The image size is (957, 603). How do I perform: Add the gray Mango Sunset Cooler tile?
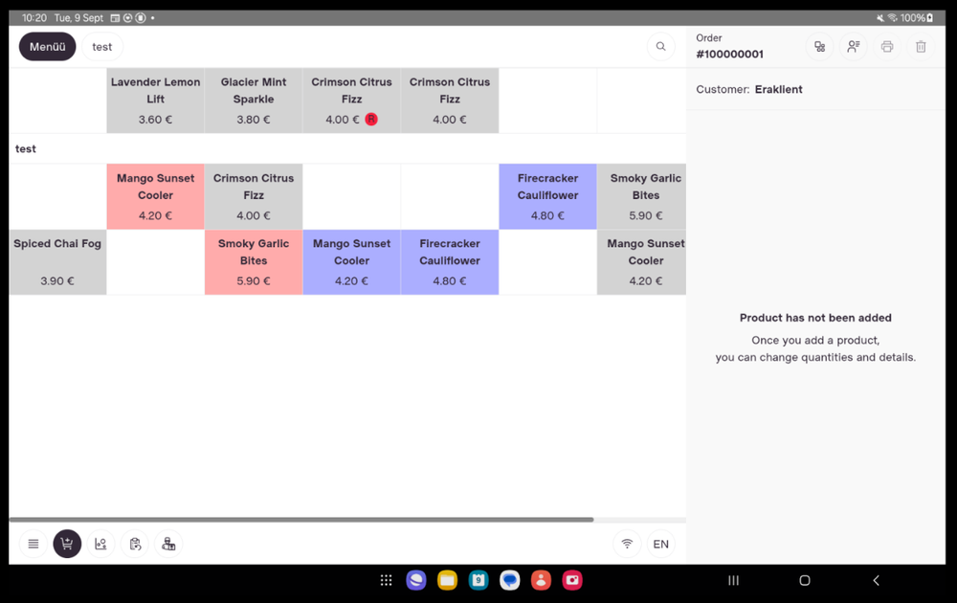[641, 262]
